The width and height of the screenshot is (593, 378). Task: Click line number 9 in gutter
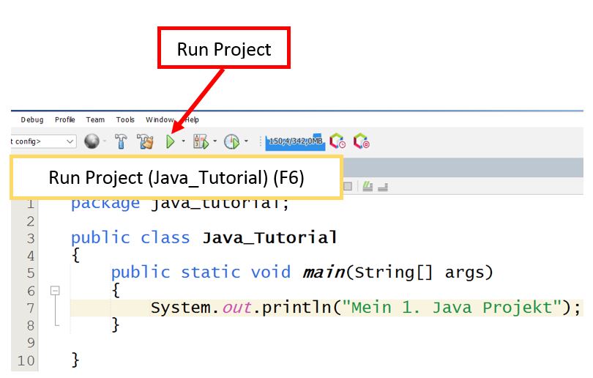pos(31,343)
